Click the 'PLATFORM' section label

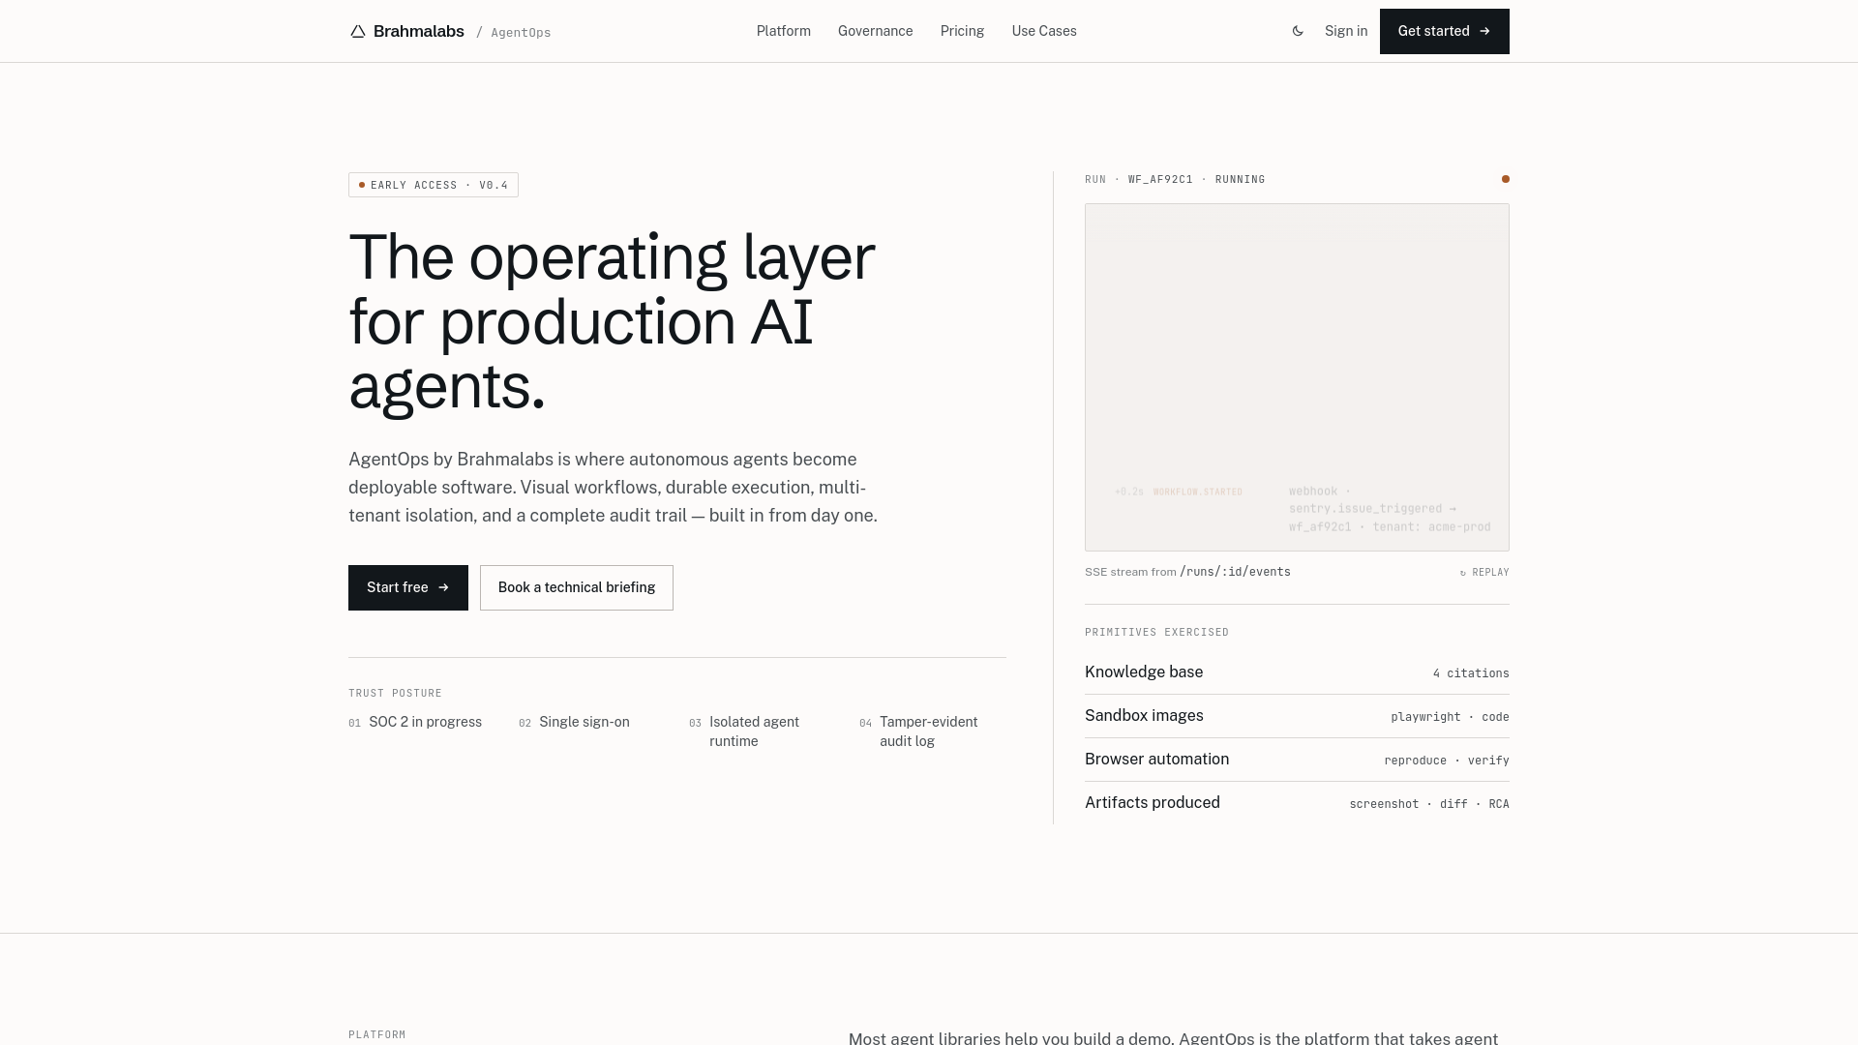point(377,1034)
